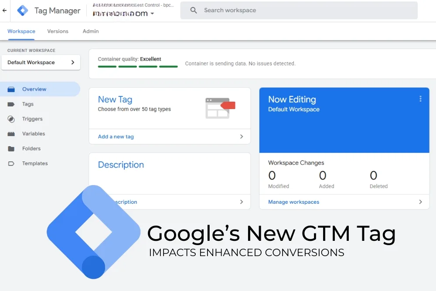
Task: Click the Current Workspace label
Action: coord(31,50)
